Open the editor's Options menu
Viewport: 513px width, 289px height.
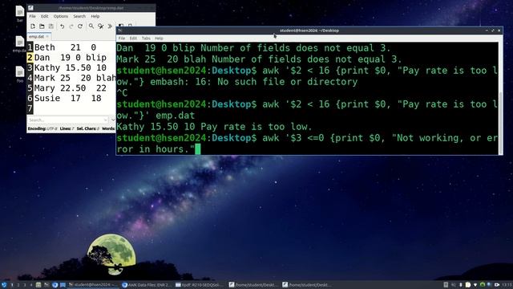[x=61, y=16]
